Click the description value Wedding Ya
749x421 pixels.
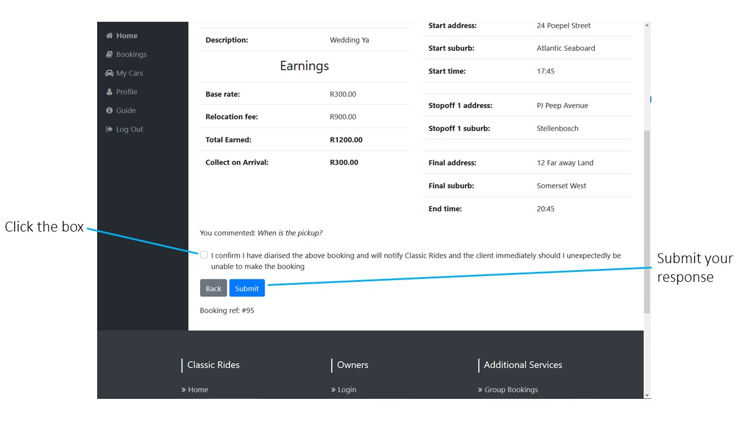pyautogui.click(x=349, y=40)
